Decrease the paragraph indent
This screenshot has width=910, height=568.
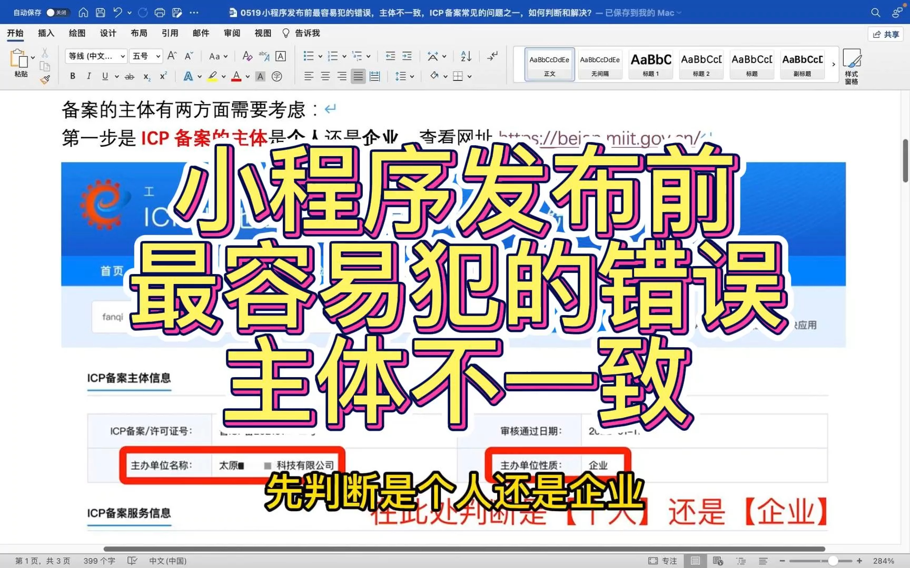click(x=390, y=56)
